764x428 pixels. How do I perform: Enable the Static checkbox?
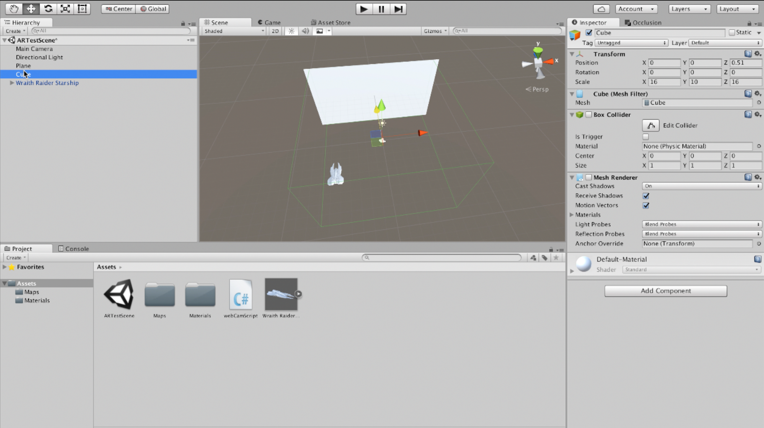click(732, 32)
